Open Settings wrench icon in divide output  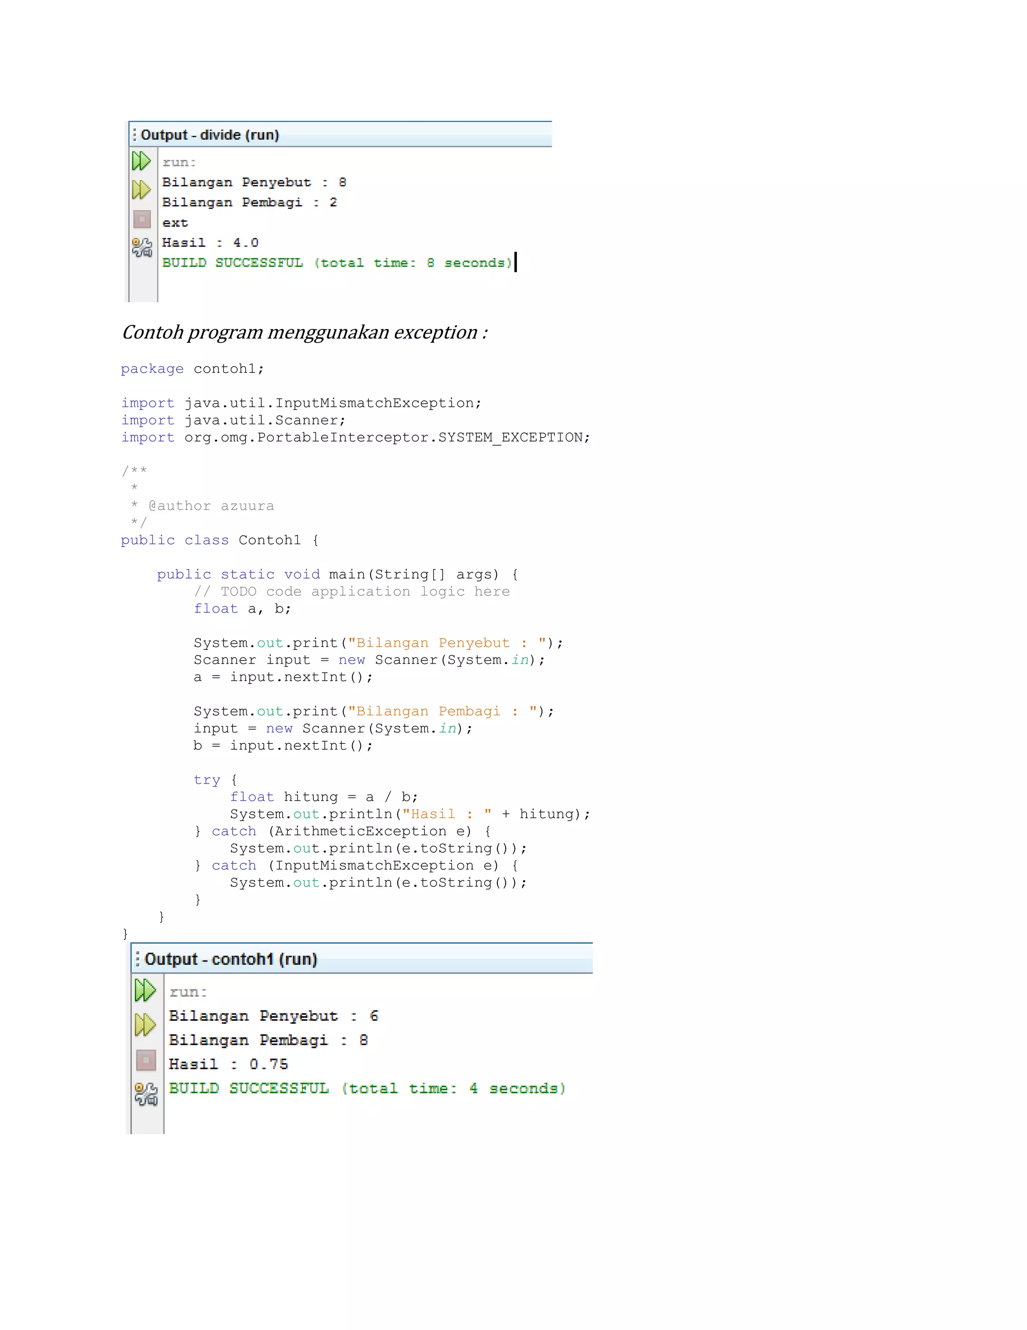point(142,247)
